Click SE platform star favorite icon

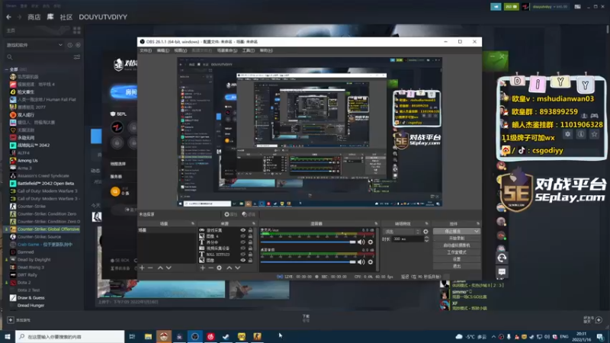tap(594, 134)
